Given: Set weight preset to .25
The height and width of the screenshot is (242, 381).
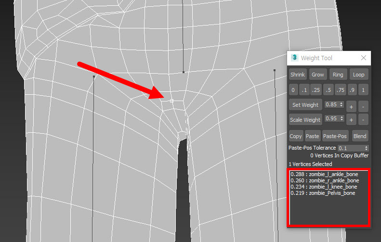Looking at the screenshot, I should click(x=316, y=90).
